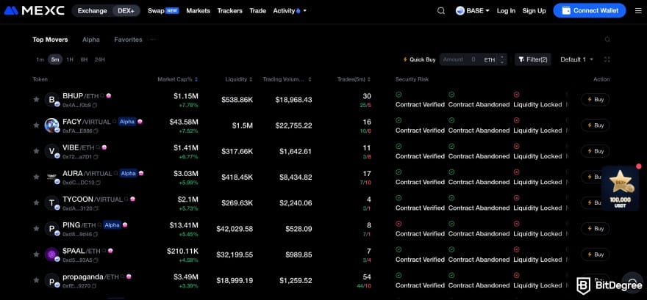
Task: Copy the VIBE contract address
Action: [96, 157]
